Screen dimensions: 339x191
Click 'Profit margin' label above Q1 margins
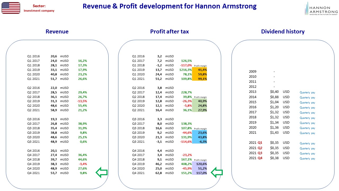point(200,66)
